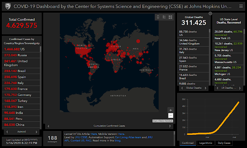Select 233.142 Brazil row

pos(21,71)
